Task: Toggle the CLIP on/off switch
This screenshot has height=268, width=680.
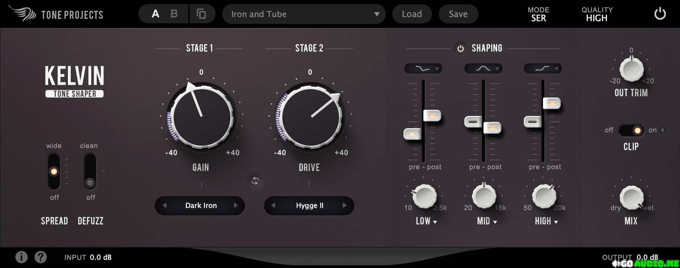Action: tap(631, 130)
